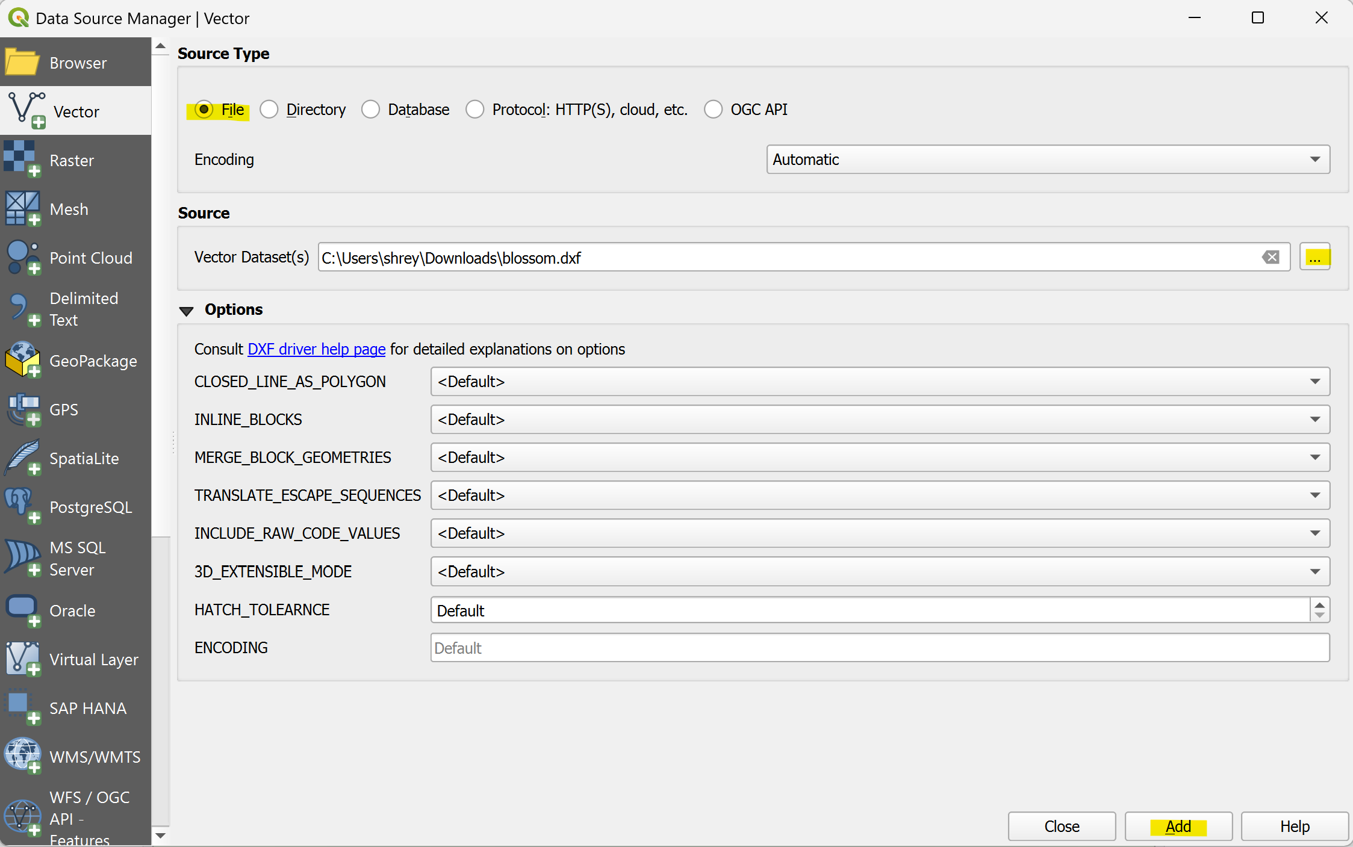
Task: Click the Add button
Action: pos(1178,826)
